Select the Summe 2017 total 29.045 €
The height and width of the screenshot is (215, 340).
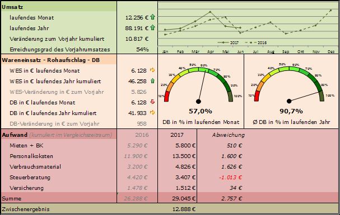coord(184,199)
